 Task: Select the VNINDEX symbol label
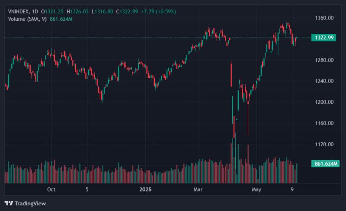pyautogui.click(x=19, y=12)
